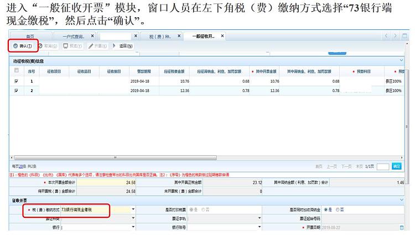Close the 一户式查询 tab
The image size is (415, 235).
[92, 36]
